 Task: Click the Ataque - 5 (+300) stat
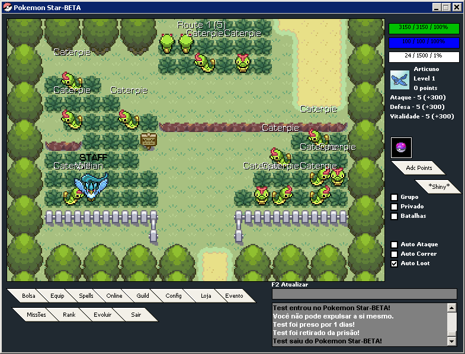418,98
